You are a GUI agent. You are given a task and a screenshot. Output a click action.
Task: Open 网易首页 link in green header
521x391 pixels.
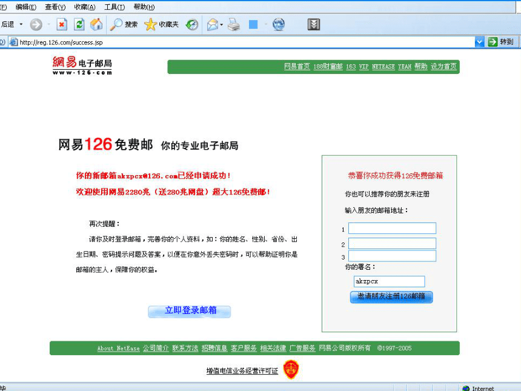click(x=297, y=67)
